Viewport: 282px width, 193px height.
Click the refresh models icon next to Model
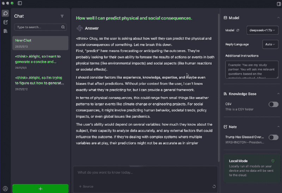pos(238,31)
